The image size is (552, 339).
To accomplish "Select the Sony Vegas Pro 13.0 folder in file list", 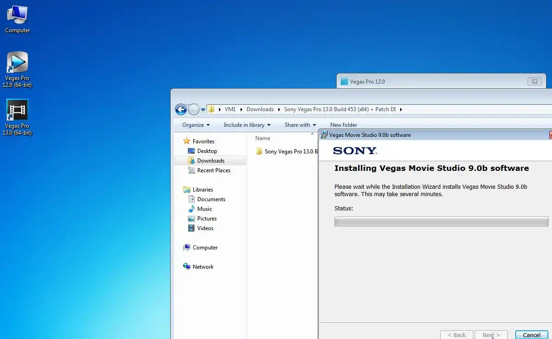I will tap(286, 152).
